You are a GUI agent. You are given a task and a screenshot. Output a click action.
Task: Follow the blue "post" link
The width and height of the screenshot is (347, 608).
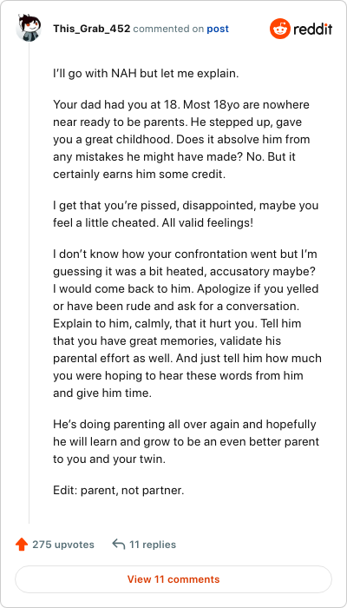coord(218,29)
